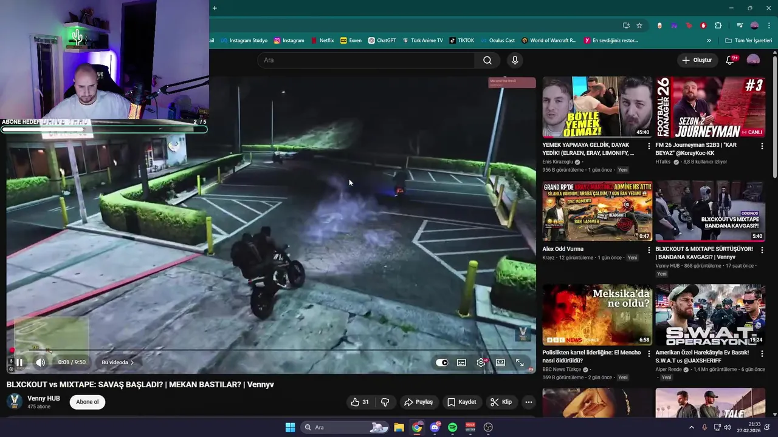Open the Venny HUB channel name
The height and width of the screenshot is (437, 778).
(44, 398)
